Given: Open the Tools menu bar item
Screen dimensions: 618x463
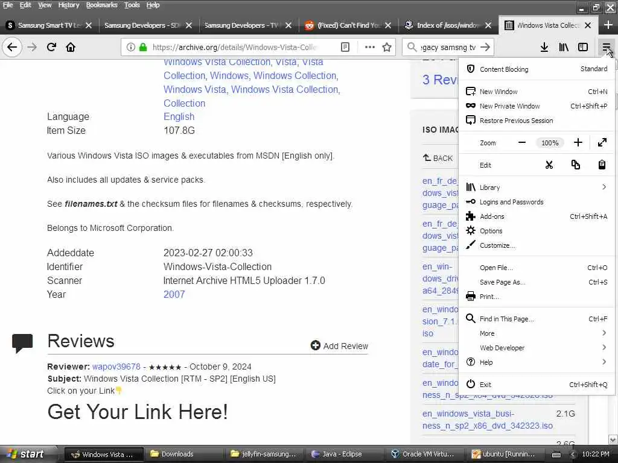Looking at the screenshot, I should [x=132, y=5].
